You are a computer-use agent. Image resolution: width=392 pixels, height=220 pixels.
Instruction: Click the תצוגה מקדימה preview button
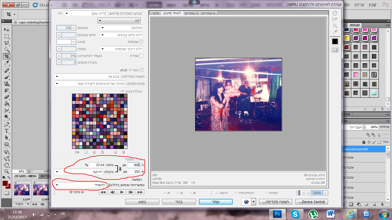275,202
